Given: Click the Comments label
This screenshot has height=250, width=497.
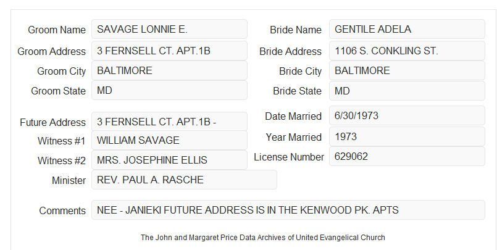Looking at the screenshot, I should click(62, 210).
